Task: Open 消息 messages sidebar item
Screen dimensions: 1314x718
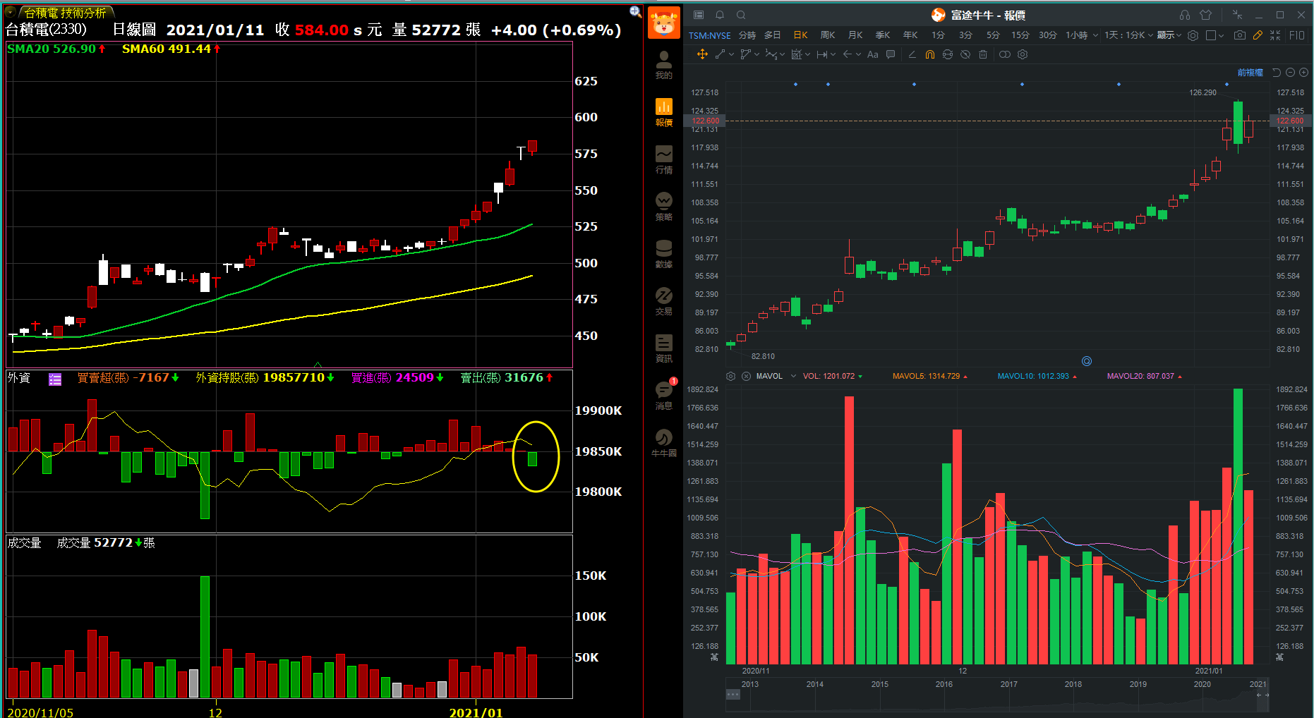Action: click(x=664, y=396)
